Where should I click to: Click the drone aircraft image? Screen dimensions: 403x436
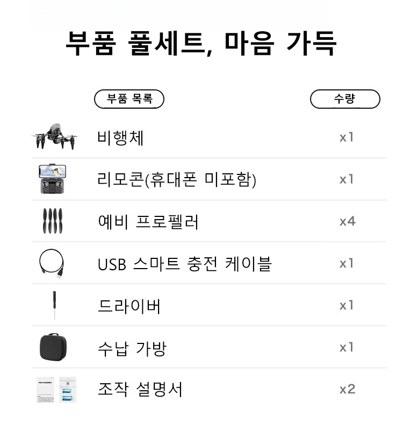point(55,136)
